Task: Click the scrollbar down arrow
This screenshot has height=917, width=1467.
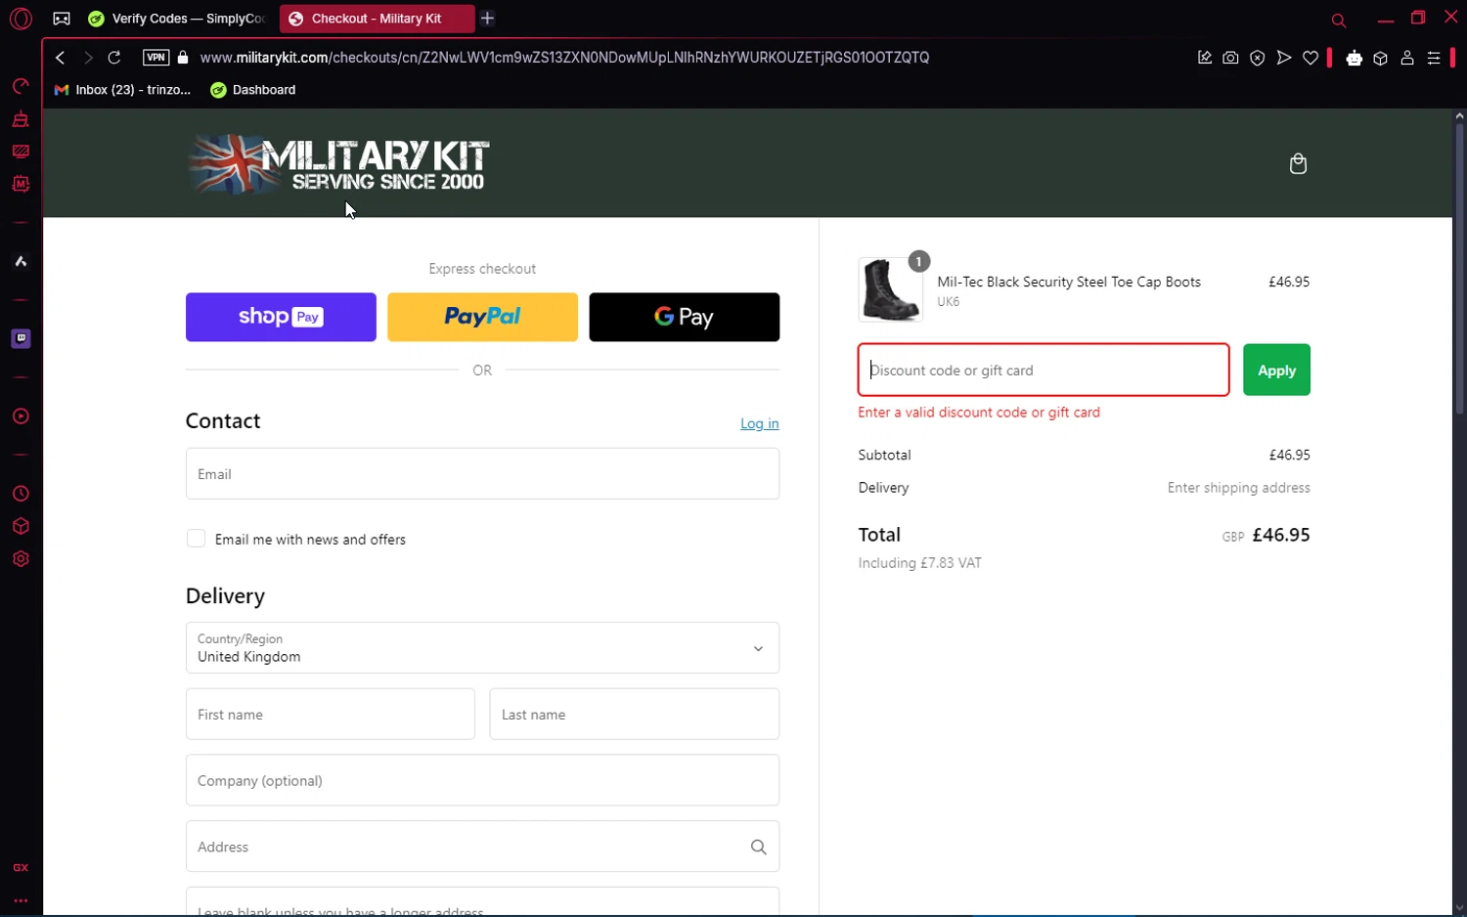Action: (1459, 908)
